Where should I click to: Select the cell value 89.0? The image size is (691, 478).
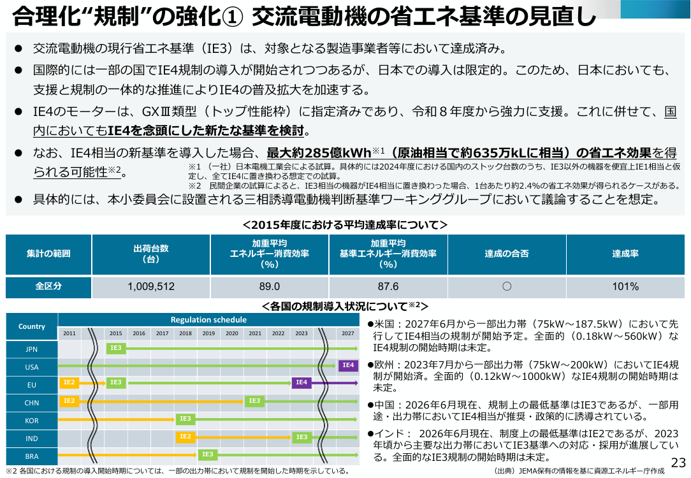pyautogui.click(x=269, y=286)
